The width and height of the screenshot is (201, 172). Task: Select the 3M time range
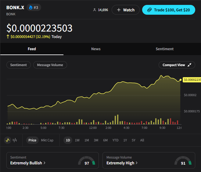[96, 140]
